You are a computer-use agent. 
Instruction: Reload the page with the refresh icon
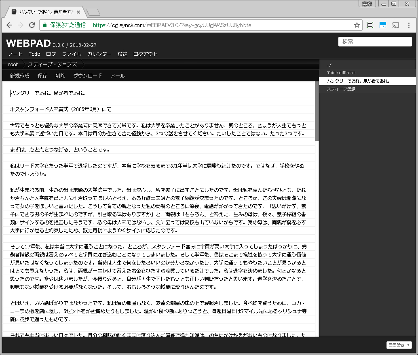pyautogui.click(x=32, y=25)
